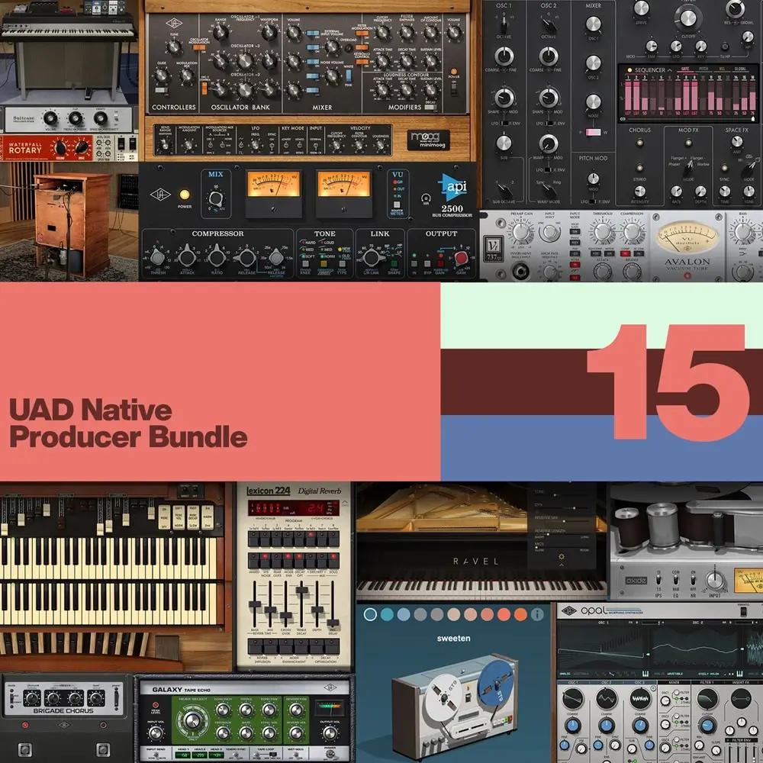Select the Opal OSC 3 noise waveform
Image resolution: width=763 pixels, height=763 pixels.
[x=640, y=698]
